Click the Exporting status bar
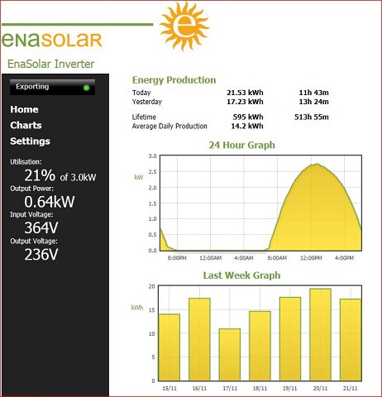 point(52,88)
